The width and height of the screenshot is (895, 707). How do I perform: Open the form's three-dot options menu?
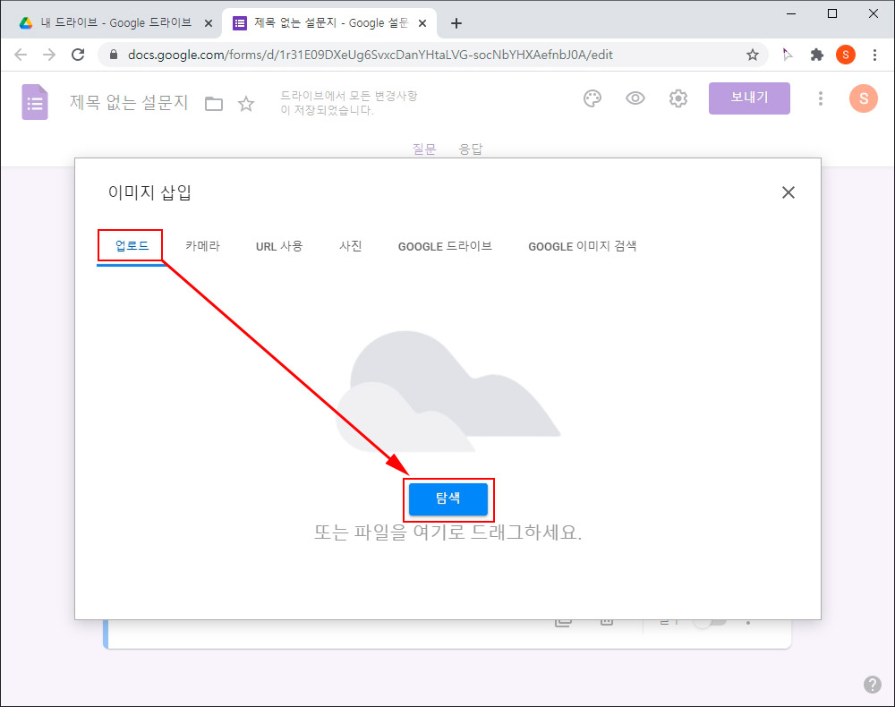coord(821,98)
